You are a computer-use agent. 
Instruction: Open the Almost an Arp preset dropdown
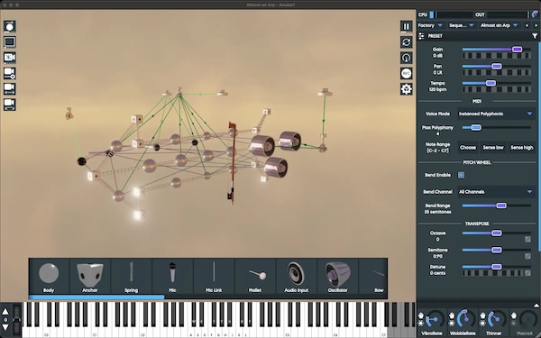click(499, 25)
